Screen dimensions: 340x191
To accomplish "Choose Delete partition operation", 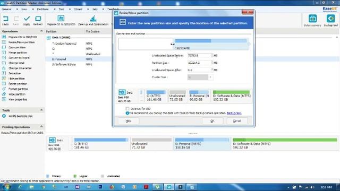I will click(x=18, y=84).
